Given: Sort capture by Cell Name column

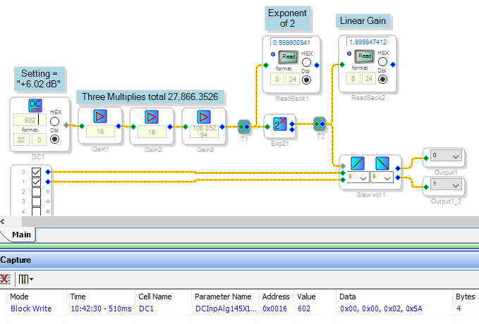Looking at the screenshot, I should [164, 297].
